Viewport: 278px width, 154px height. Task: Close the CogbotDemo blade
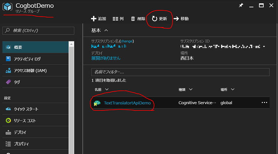coord(271,5)
